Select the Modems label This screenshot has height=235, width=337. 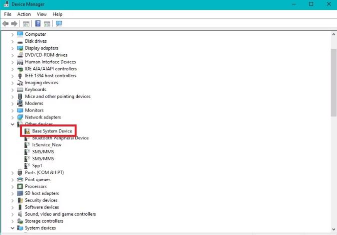pyautogui.click(x=34, y=104)
